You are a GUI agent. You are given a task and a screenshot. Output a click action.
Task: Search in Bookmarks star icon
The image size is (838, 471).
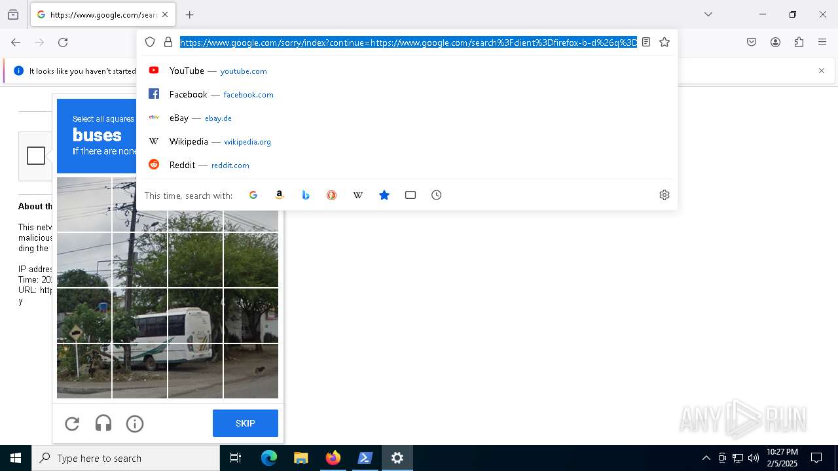coord(384,195)
